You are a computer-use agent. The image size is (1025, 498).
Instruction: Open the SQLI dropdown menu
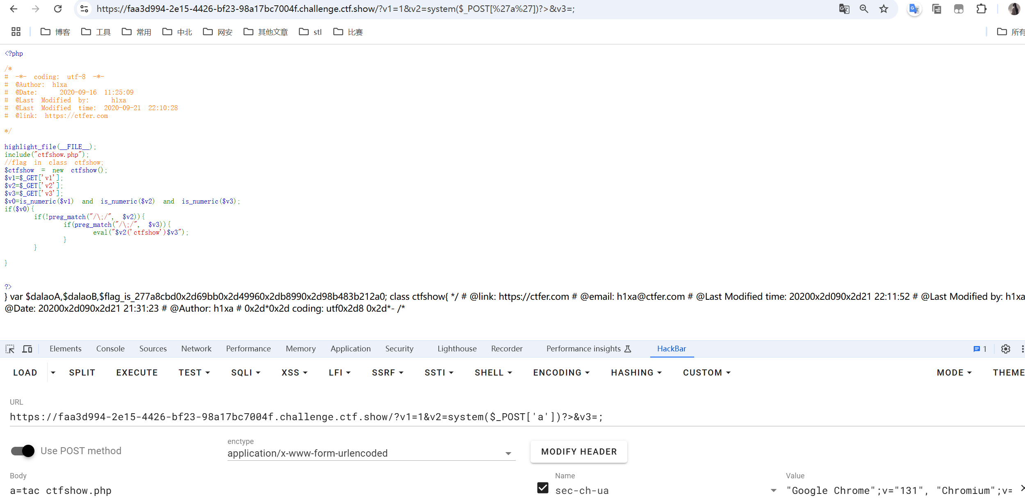(x=246, y=373)
